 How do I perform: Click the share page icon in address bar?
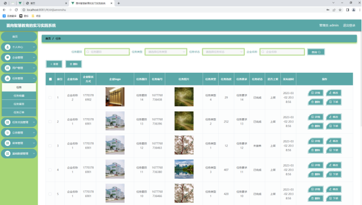tap(334, 10)
